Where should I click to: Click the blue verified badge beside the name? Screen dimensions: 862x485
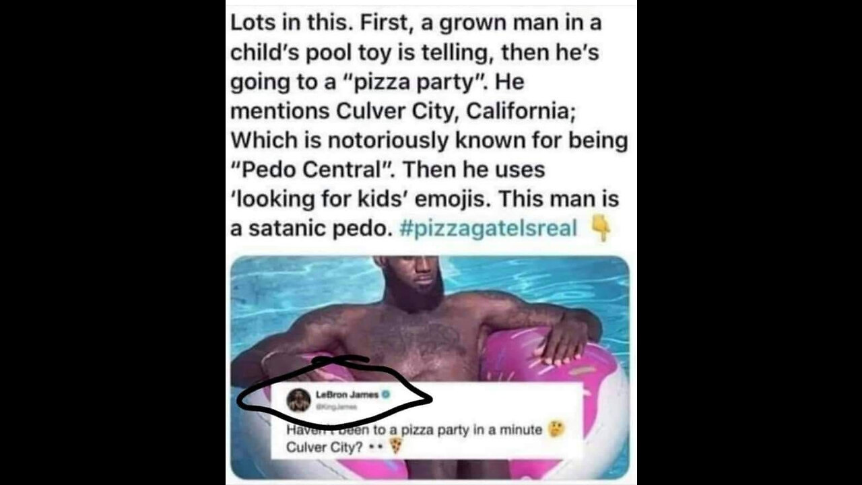point(387,395)
